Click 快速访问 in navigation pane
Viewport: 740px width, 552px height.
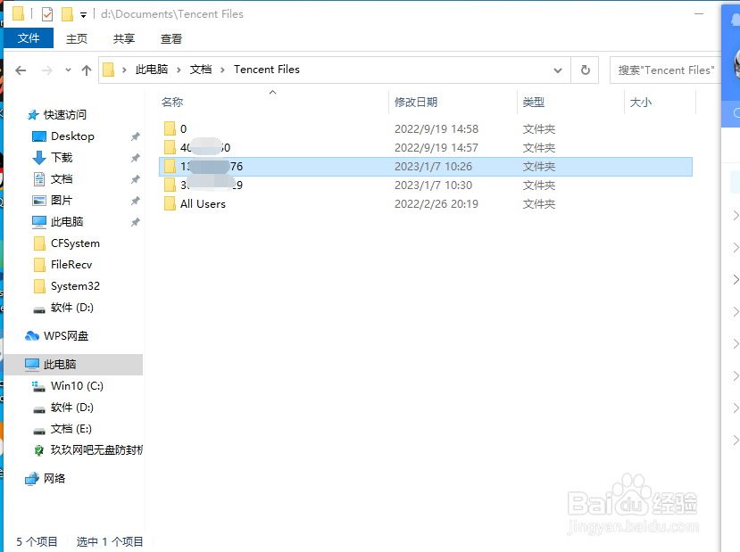[65, 114]
